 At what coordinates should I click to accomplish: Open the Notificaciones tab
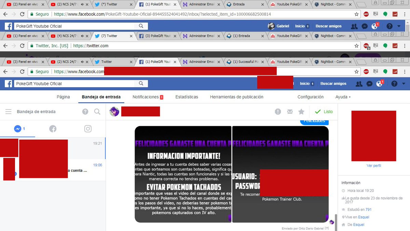[148, 97]
